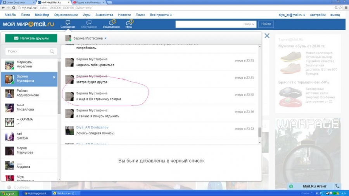Go to Mail.Ru link in top menu
The image size is (349, 196).
pyautogui.click(x=10, y=15)
